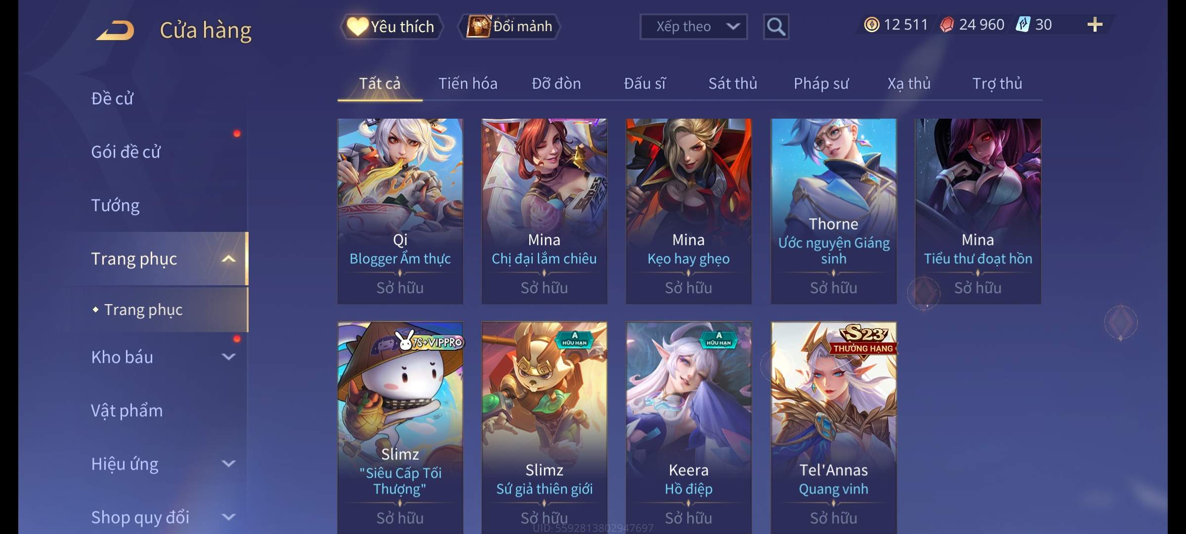Switch to the Xạ thủ tab
Screen dimensions: 1186x534
click(x=909, y=84)
